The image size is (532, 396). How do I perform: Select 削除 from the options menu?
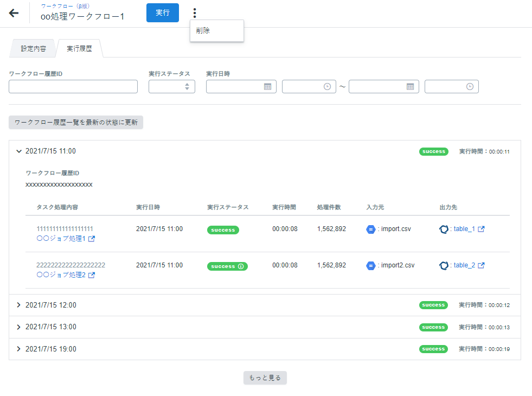click(217, 30)
